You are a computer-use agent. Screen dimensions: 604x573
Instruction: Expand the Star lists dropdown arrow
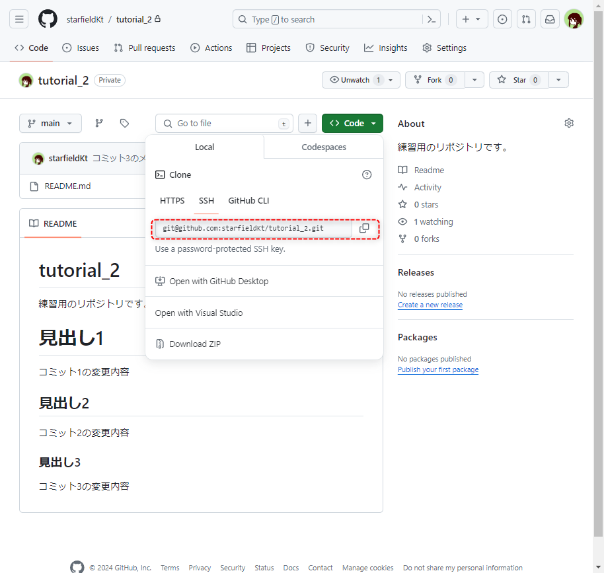[x=558, y=80]
